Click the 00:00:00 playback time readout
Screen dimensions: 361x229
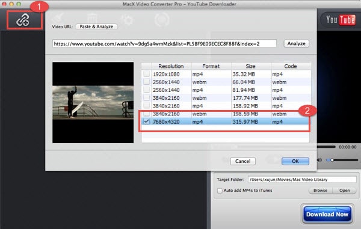click(347, 147)
